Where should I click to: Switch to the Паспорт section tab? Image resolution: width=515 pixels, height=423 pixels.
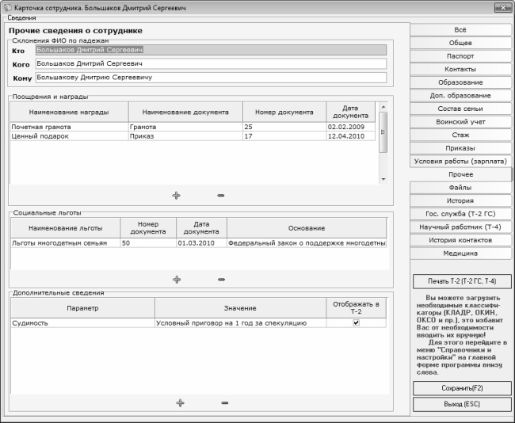[x=460, y=57]
